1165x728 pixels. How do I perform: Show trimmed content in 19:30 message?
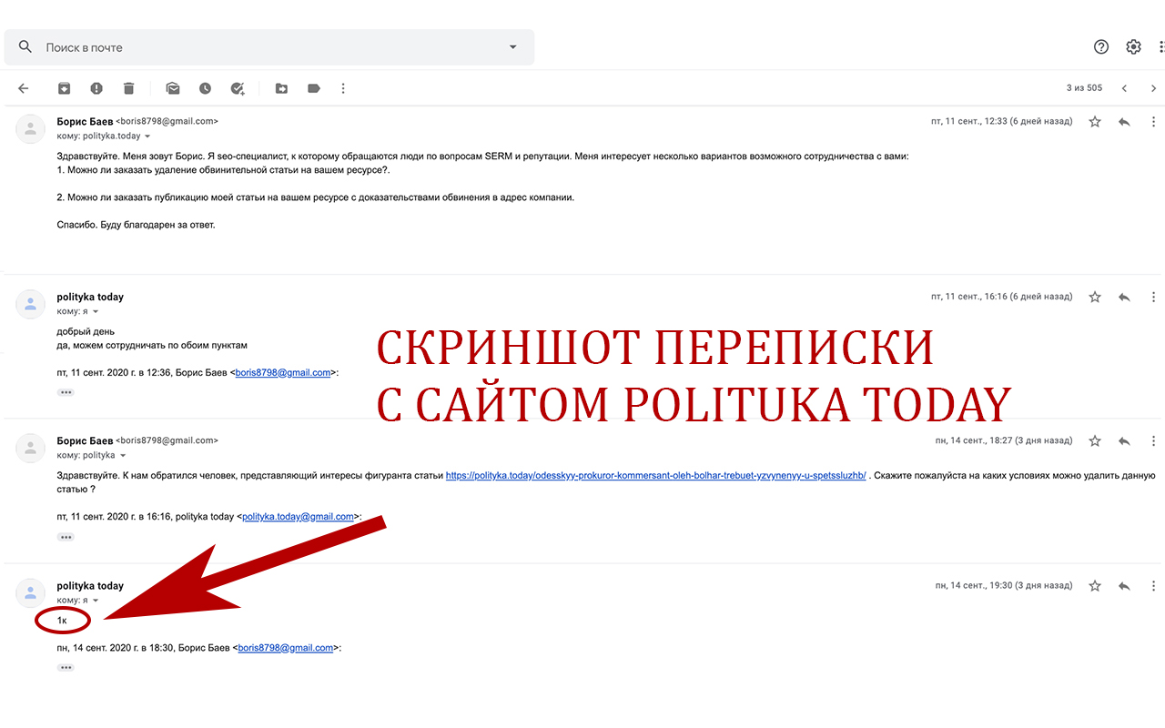66,667
